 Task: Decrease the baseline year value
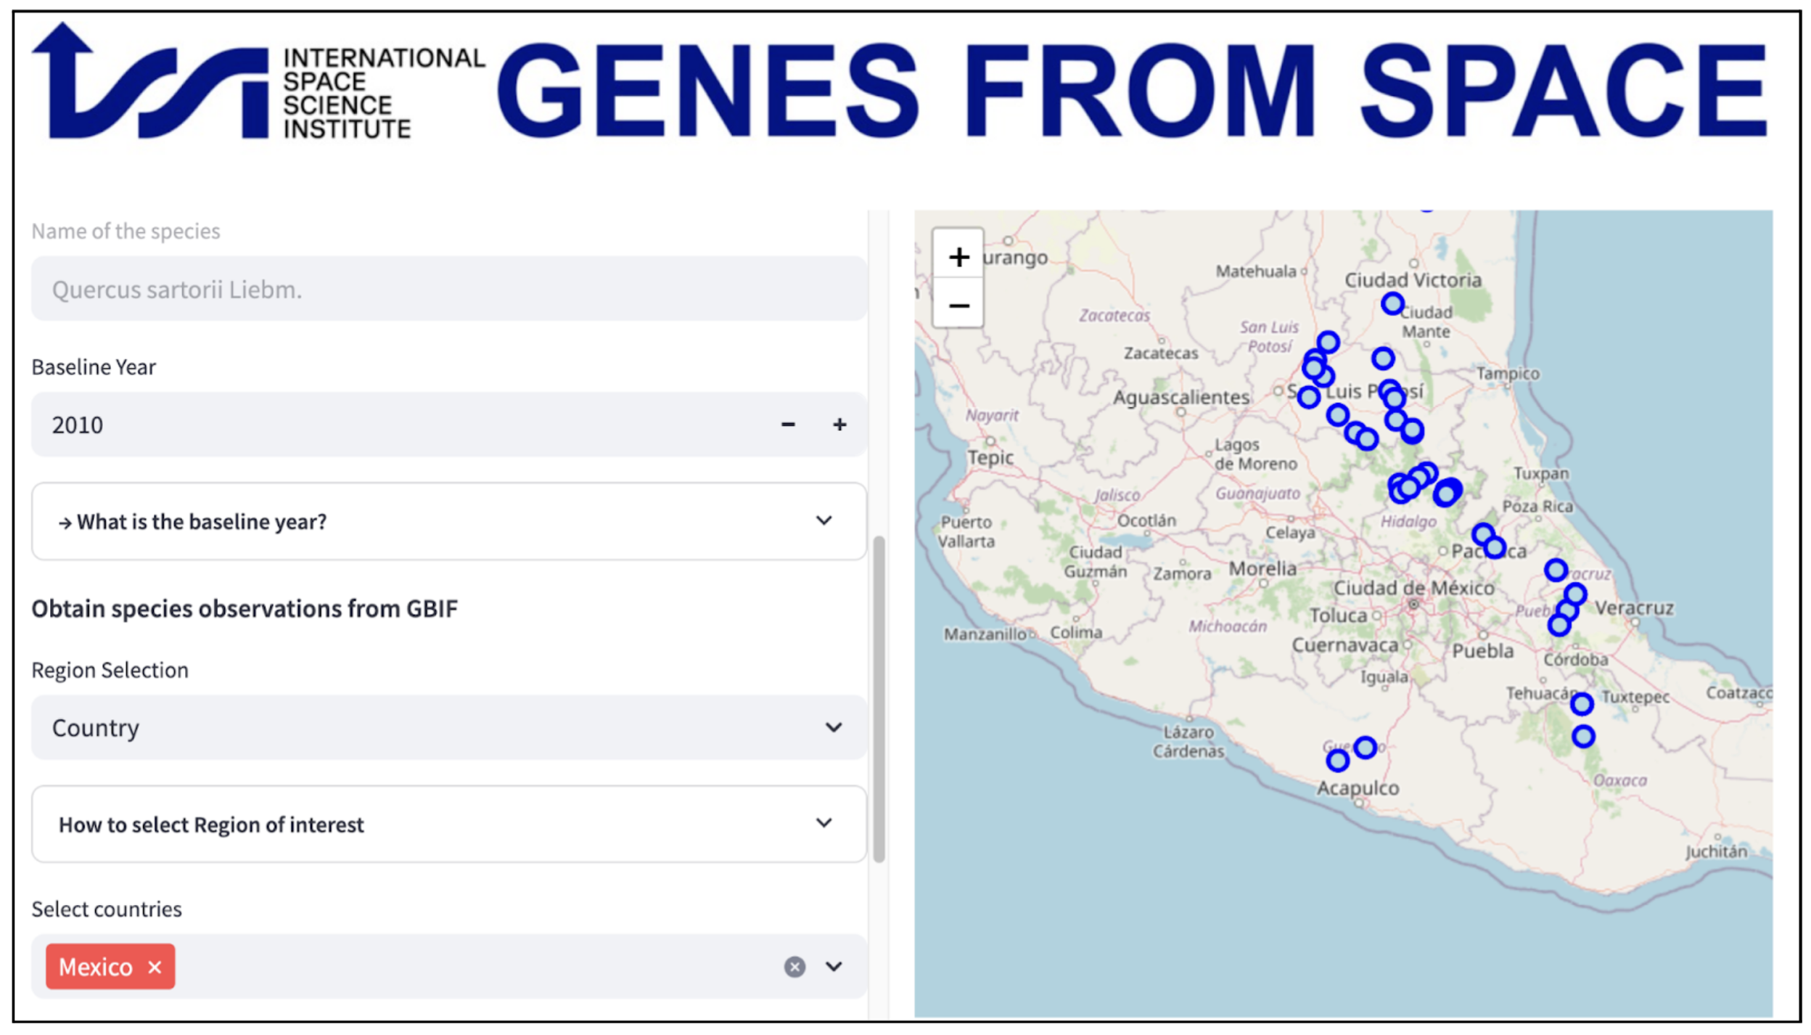788,425
